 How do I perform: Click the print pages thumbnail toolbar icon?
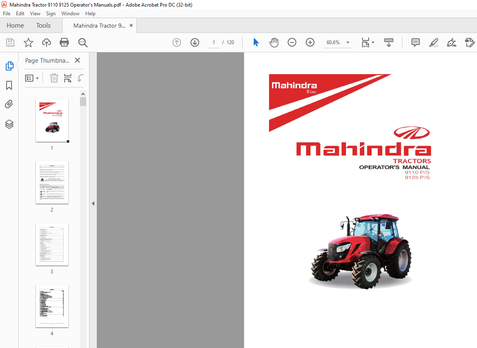(68, 78)
